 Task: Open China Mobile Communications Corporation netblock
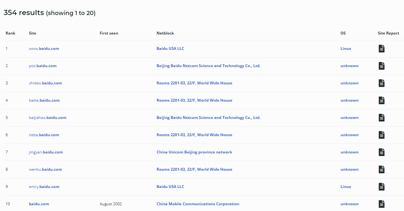pos(198,204)
